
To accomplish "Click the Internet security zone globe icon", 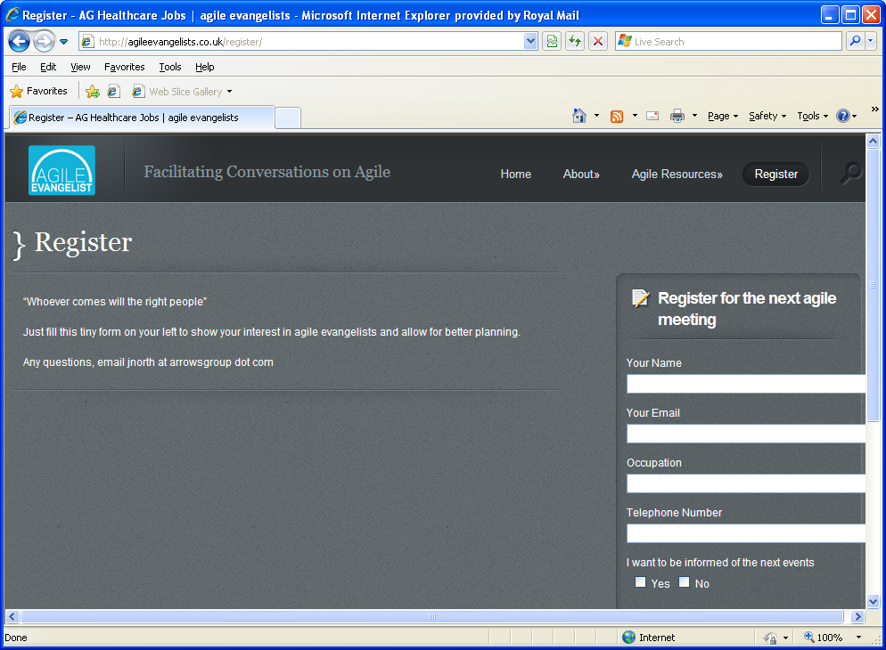I will click(x=629, y=637).
